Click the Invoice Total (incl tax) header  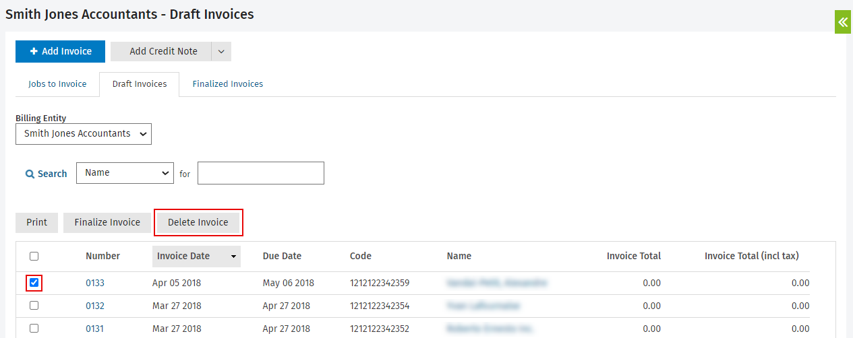[x=752, y=256]
